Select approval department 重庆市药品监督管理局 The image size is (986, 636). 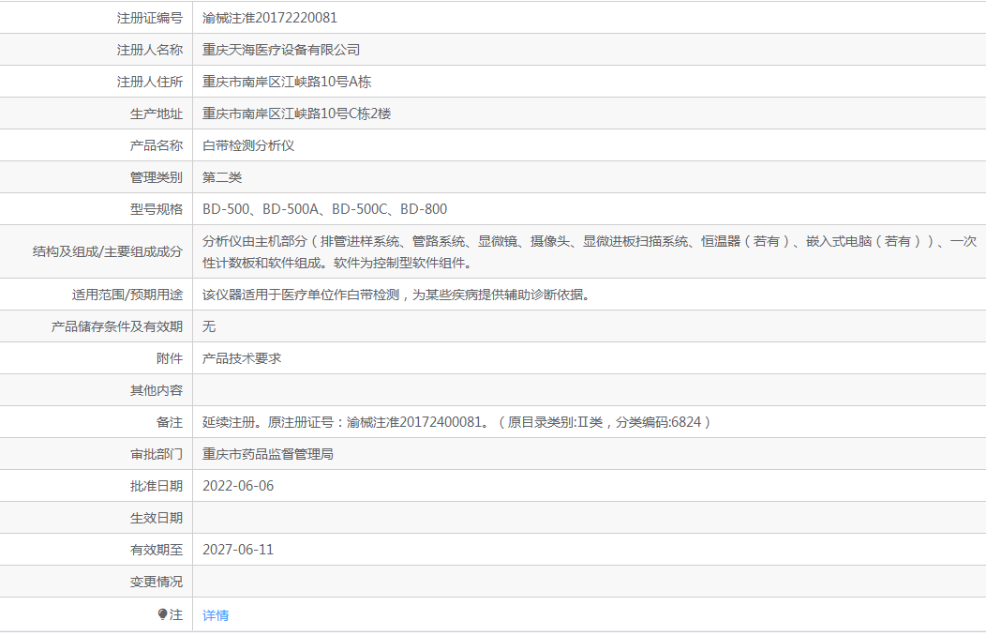pos(268,454)
